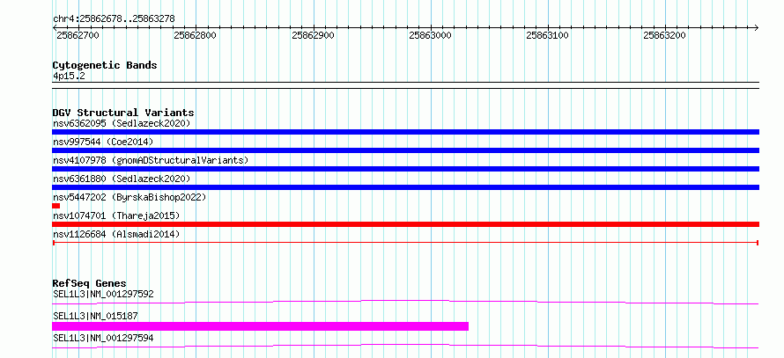The height and width of the screenshot is (358, 784).
Task: Click the nsv6362095 (Sedlazeck2020) label
Action: tap(122, 123)
